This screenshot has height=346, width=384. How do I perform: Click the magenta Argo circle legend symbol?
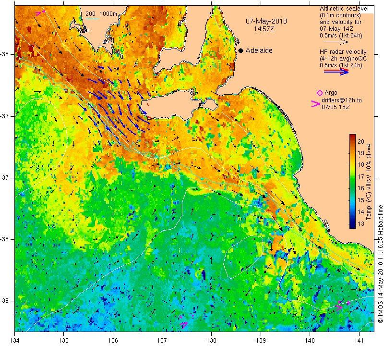coord(320,93)
